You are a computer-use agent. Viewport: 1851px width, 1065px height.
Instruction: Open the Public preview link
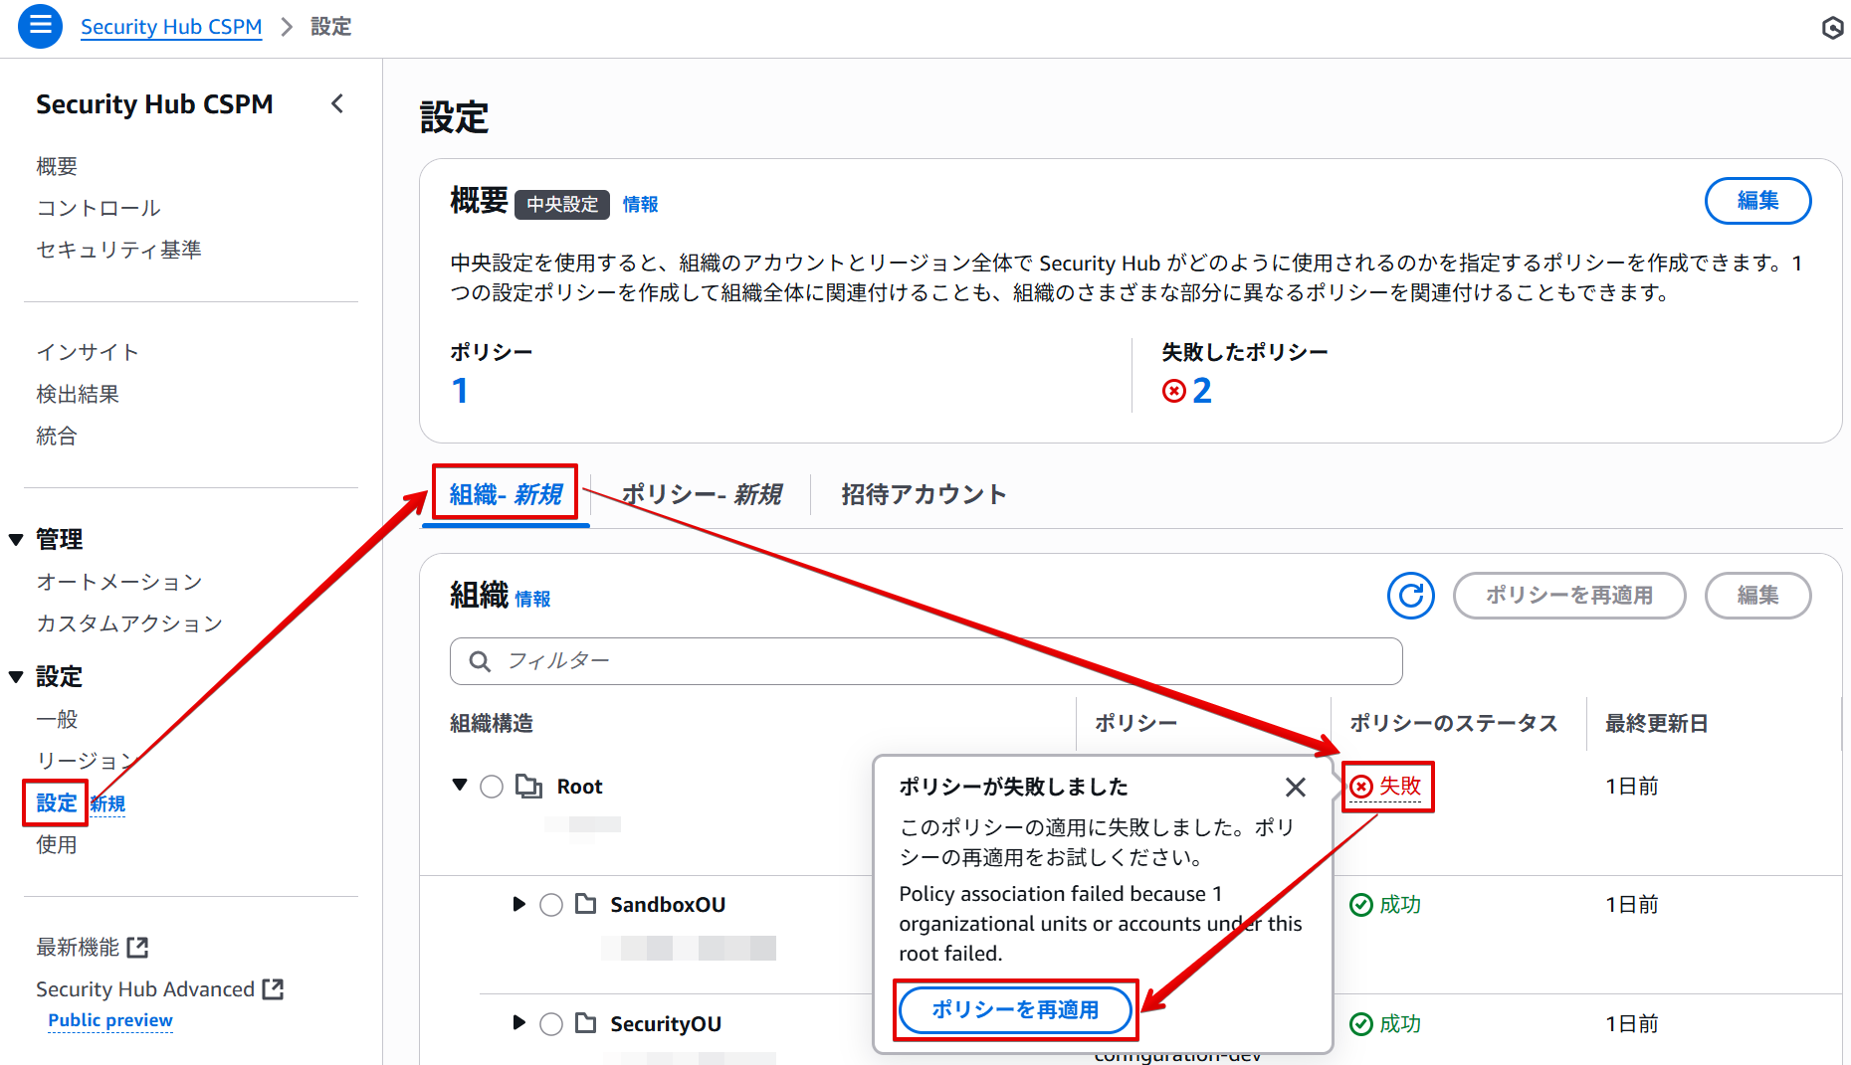click(110, 1020)
